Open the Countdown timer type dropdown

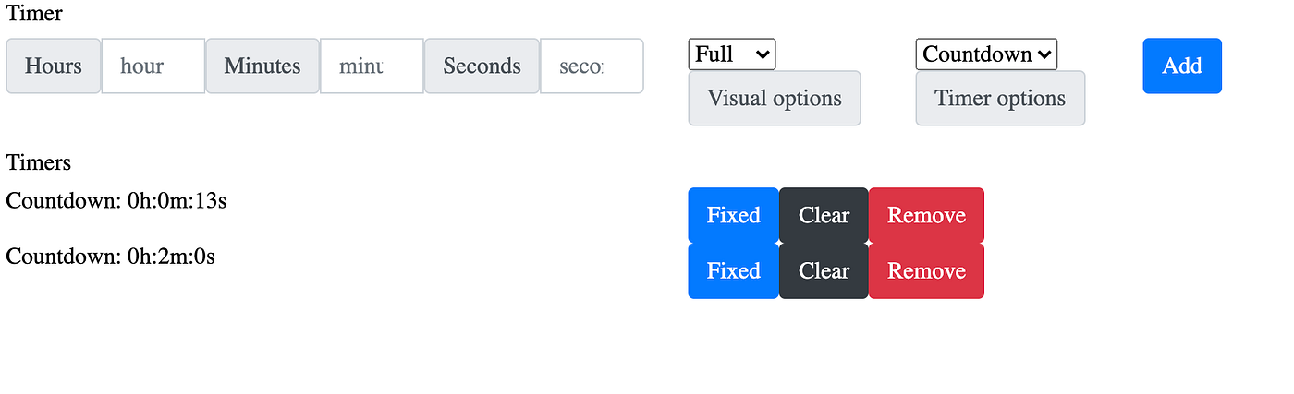click(x=986, y=54)
